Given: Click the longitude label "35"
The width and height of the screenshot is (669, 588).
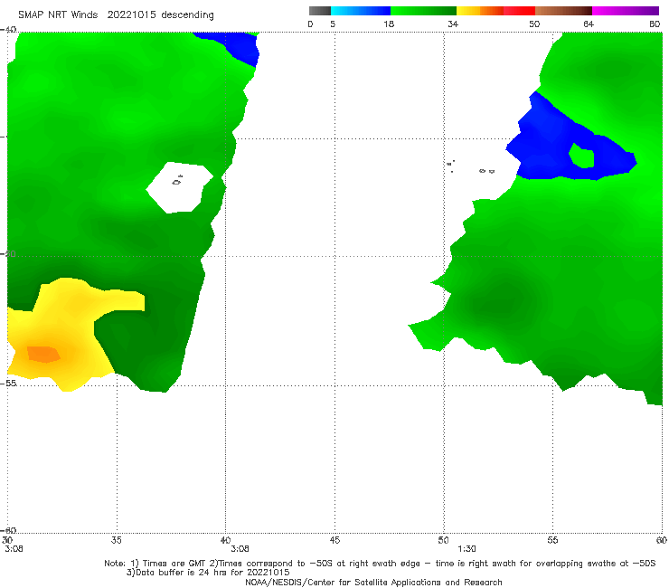Looking at the screenshot, I should 116,540.
